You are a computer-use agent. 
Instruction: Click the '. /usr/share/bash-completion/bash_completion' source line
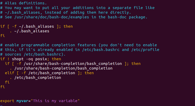(x=61, y=68)
